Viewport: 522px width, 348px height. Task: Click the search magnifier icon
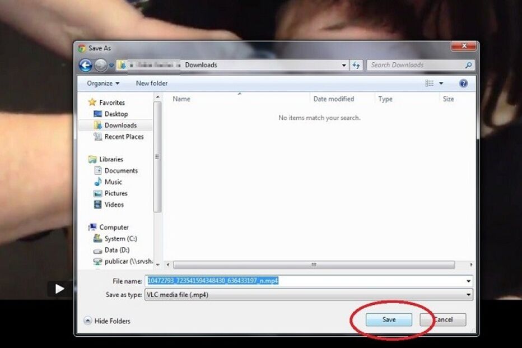tap(469, 66)
